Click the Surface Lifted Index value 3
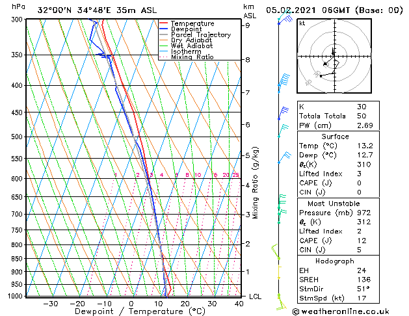Viewport: 409px width, 316px height. click(x=359, y=174)
